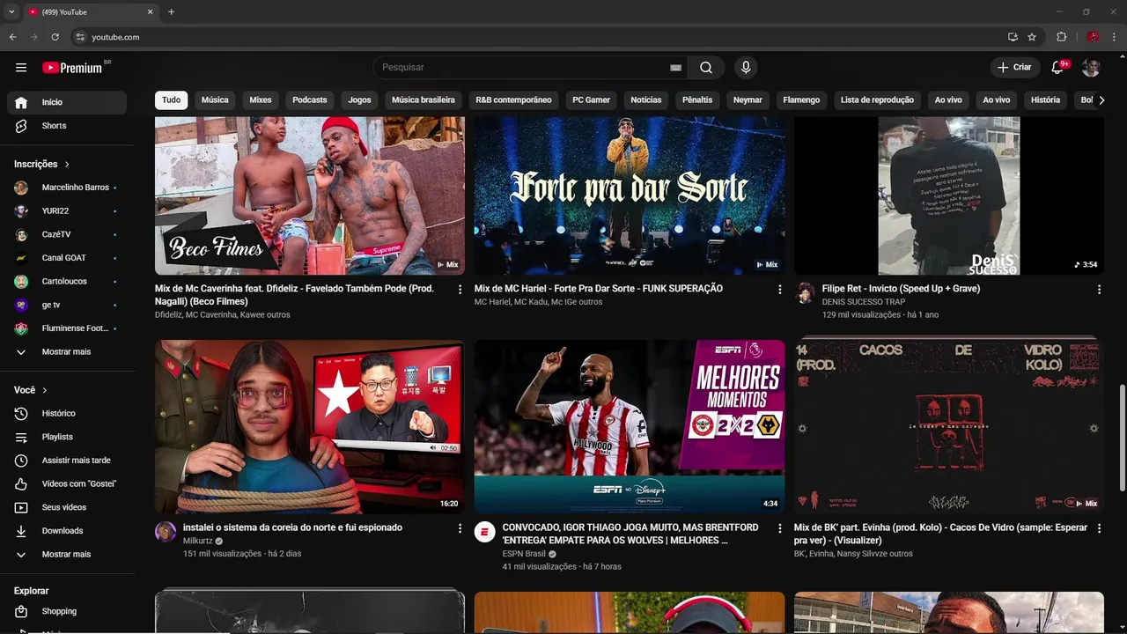Open the Milkurtz channel avatar

[166, 531]
